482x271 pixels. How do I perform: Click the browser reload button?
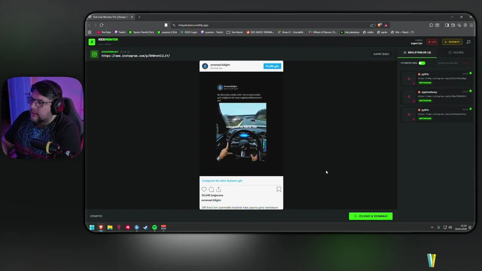pyautogui.click(x=101, y=25)
